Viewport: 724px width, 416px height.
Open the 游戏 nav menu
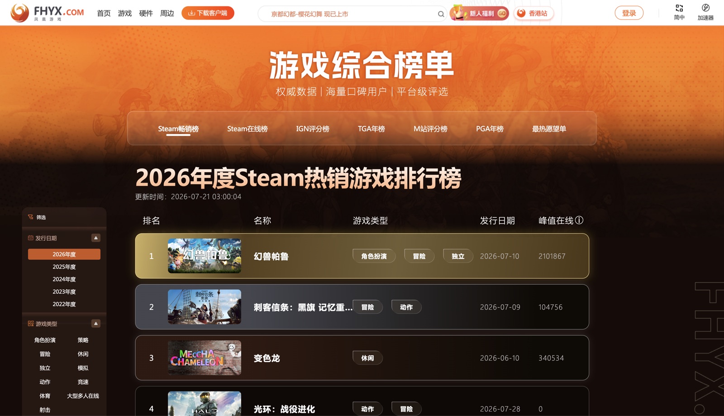pos(125,13)
